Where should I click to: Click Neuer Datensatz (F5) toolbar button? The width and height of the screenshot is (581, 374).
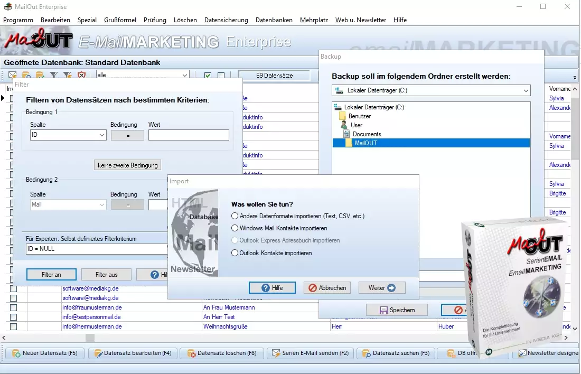(45, 353)
